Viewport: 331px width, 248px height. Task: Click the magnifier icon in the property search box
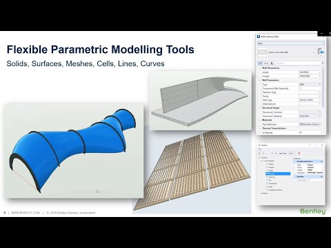pyautogui.click(x=322, y=63)
